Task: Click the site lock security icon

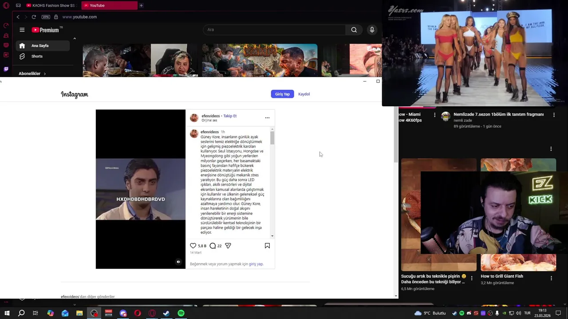Action: [x=56, y=17]
